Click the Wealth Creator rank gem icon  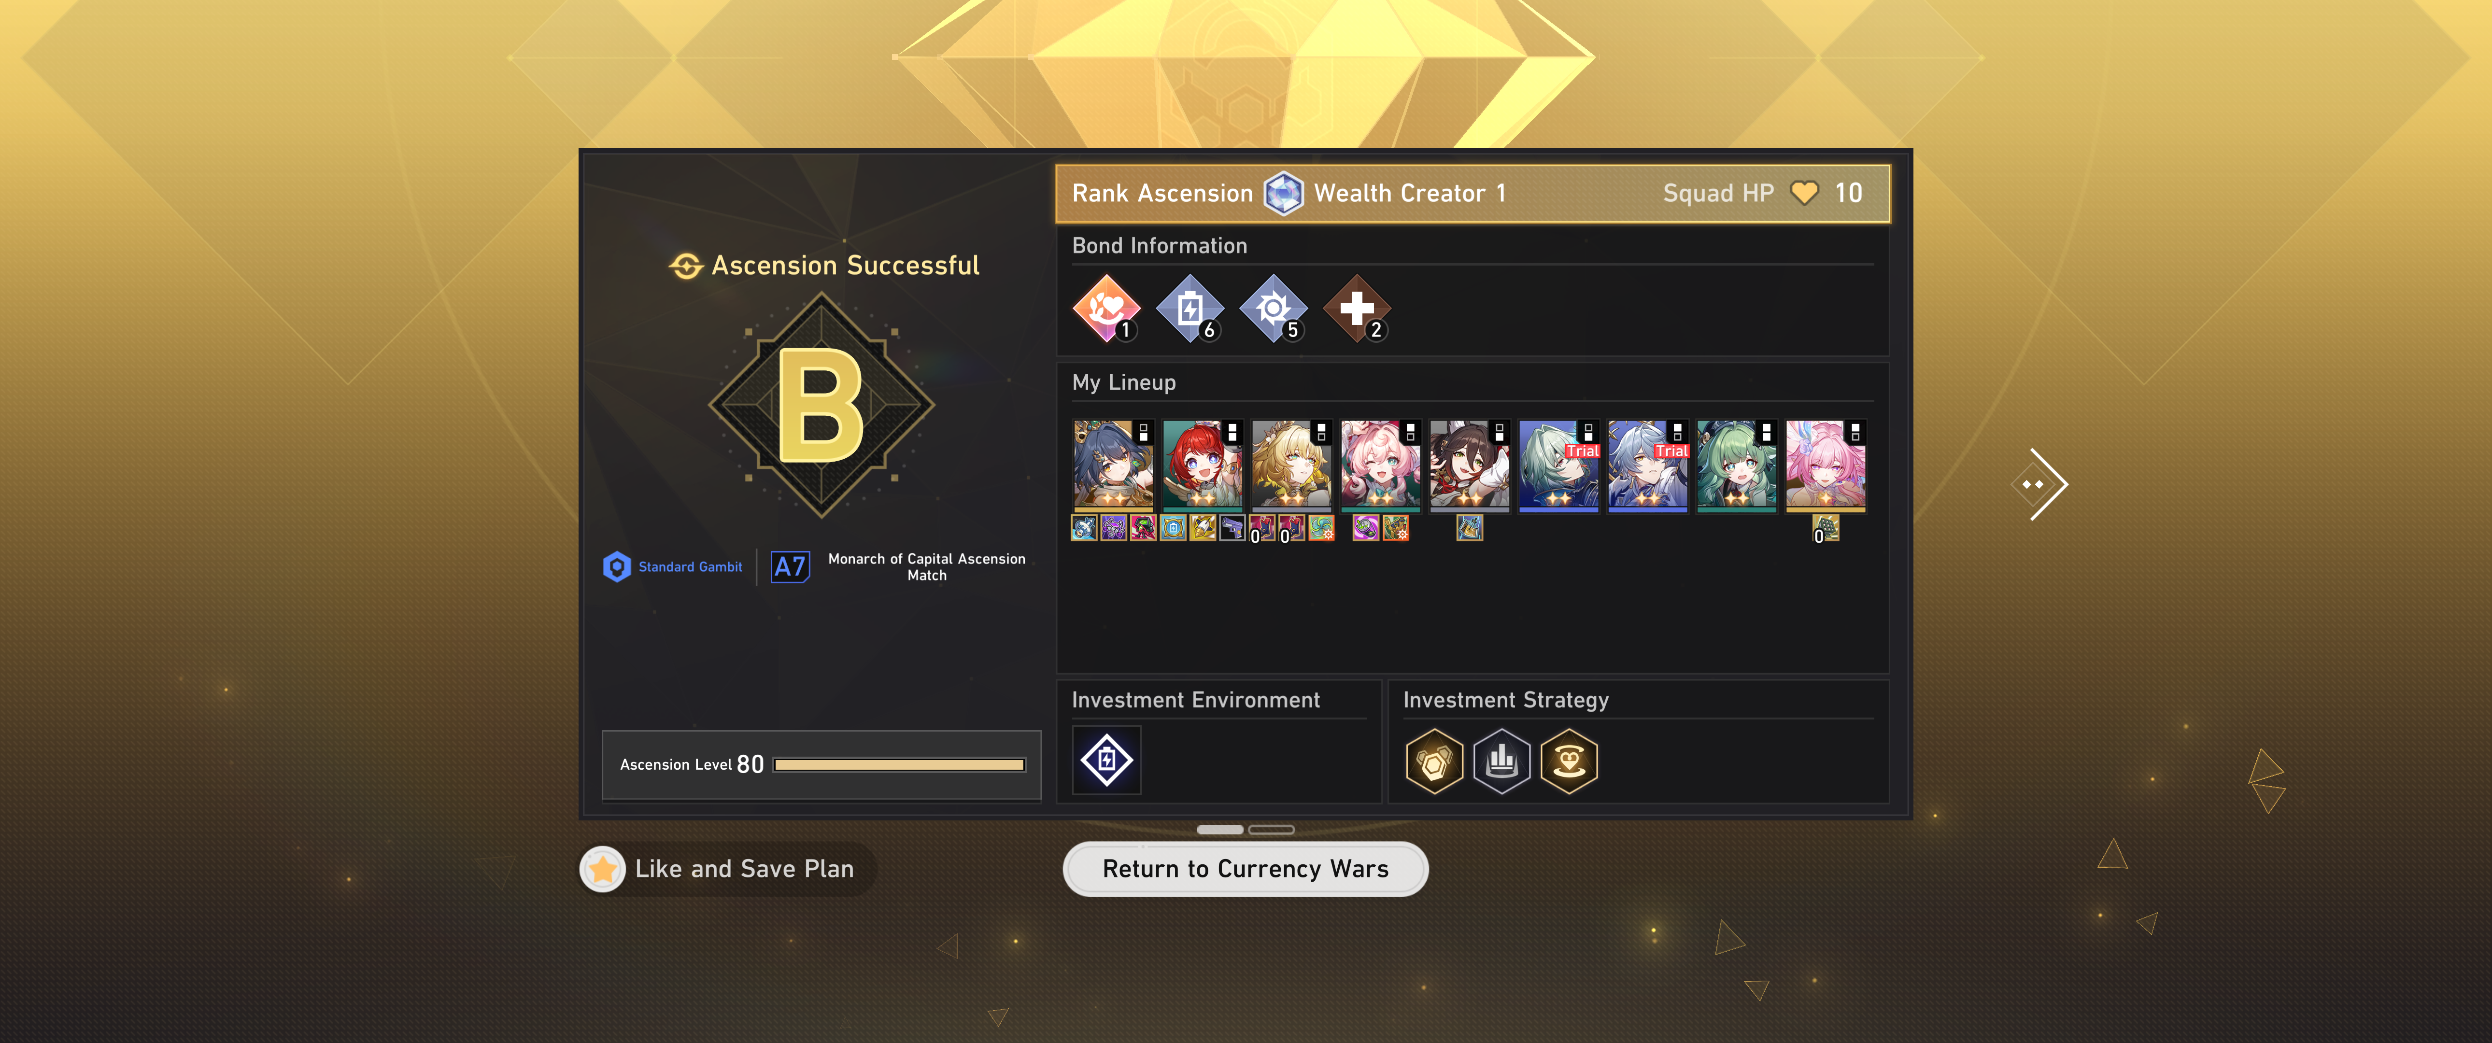tap(1284, 193)
